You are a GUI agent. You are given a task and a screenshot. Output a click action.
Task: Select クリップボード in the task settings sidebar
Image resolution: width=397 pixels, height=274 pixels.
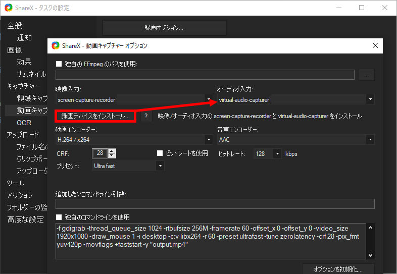[32, 158]
